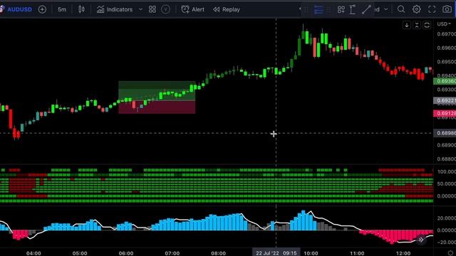Click the 100.0000 indicator scale value
Viewport: 456px width, 256px height.
pyautogui.click(x=446, y=171)
